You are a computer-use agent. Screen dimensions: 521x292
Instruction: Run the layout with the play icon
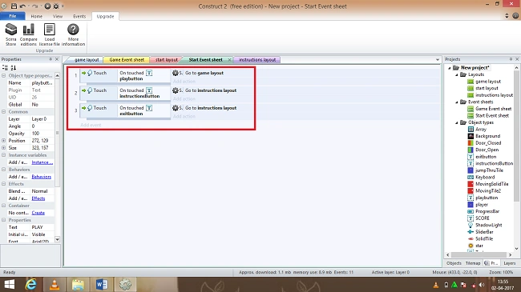47,6
